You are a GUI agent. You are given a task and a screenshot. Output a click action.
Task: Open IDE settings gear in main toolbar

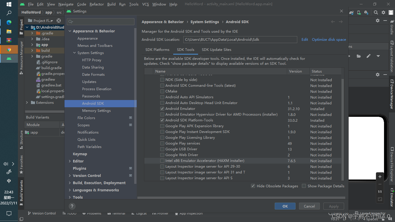[x=383, y=12]
